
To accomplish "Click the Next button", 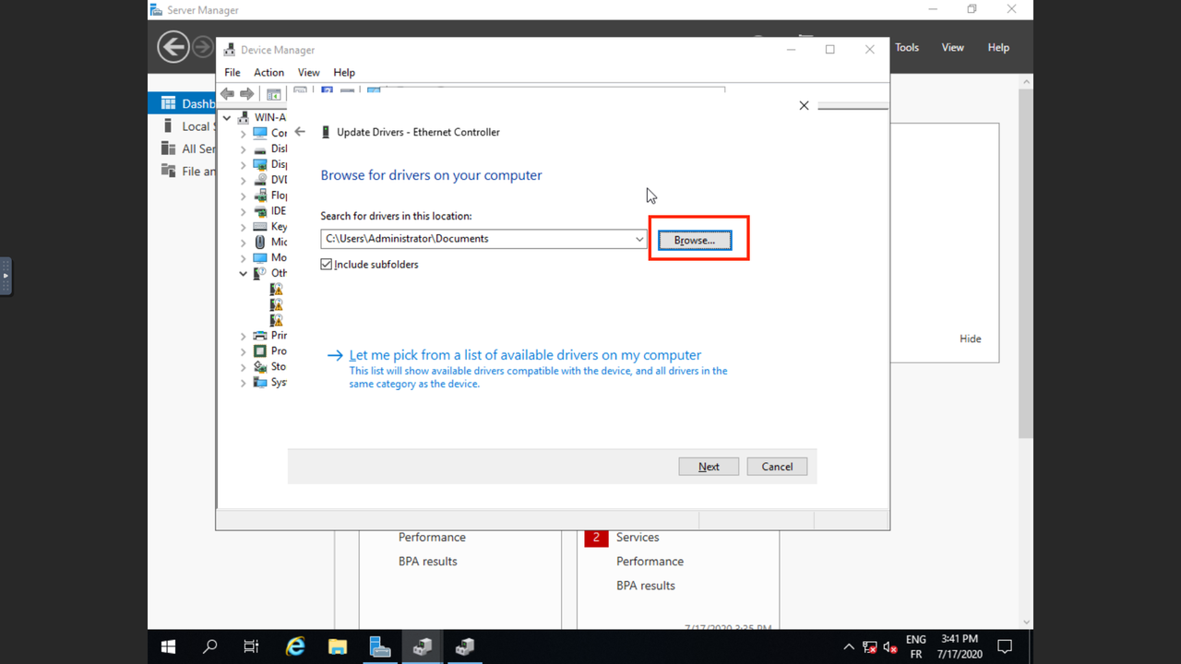I will coord(709,467).
